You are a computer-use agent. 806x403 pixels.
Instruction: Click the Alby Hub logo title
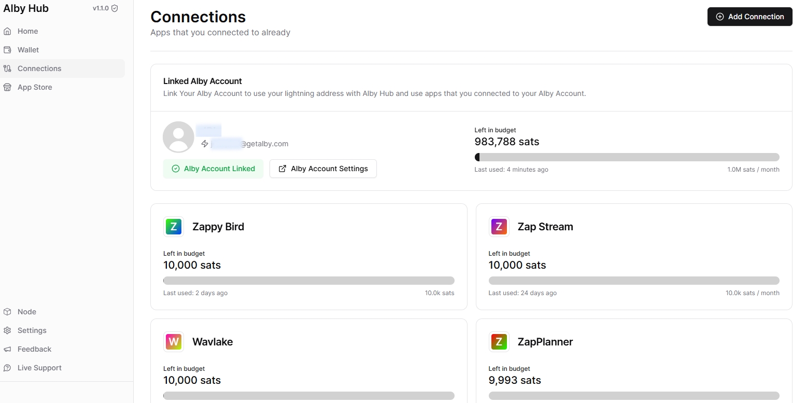pyautogui.click(x=26, y=8)
